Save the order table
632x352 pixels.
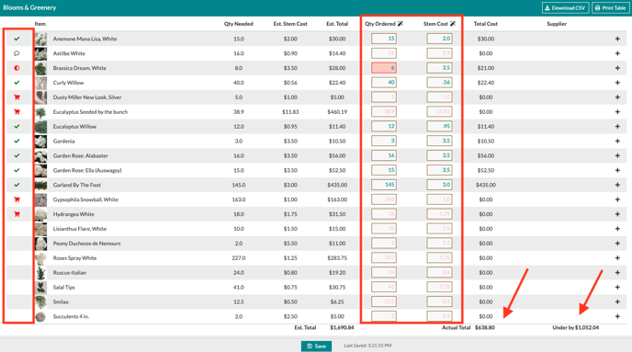tap(316, 346)
